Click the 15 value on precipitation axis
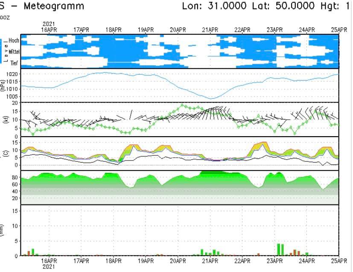The image size is (353, 272). (x=15, y=211)
